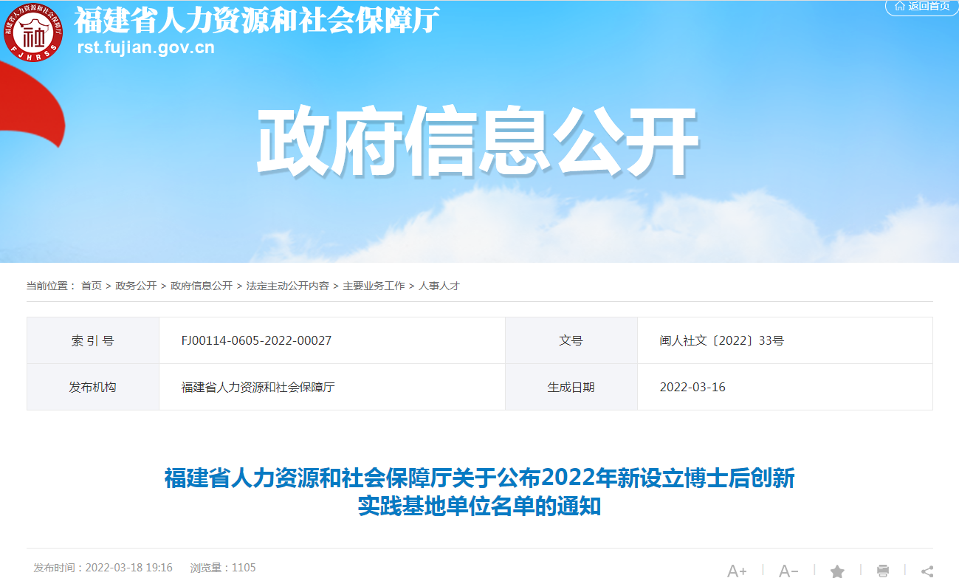Click the FJHRSS round logo emblem
This screenshot has width=959, height=581.
click(x=33, y=32)
